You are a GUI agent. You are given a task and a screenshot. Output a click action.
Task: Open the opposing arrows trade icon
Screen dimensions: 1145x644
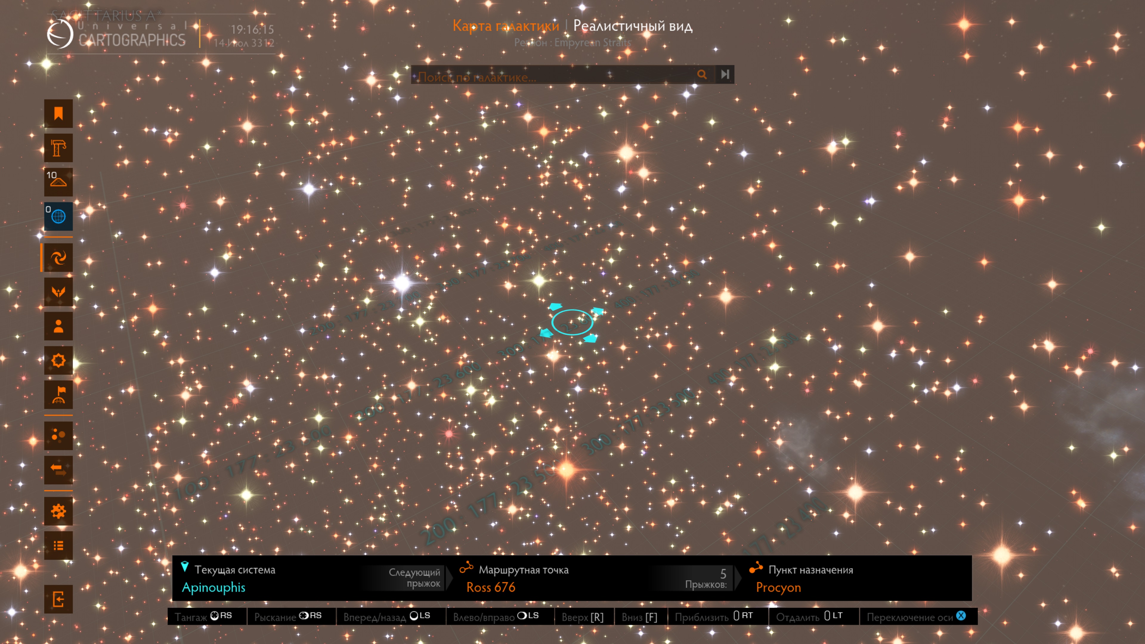58,470
